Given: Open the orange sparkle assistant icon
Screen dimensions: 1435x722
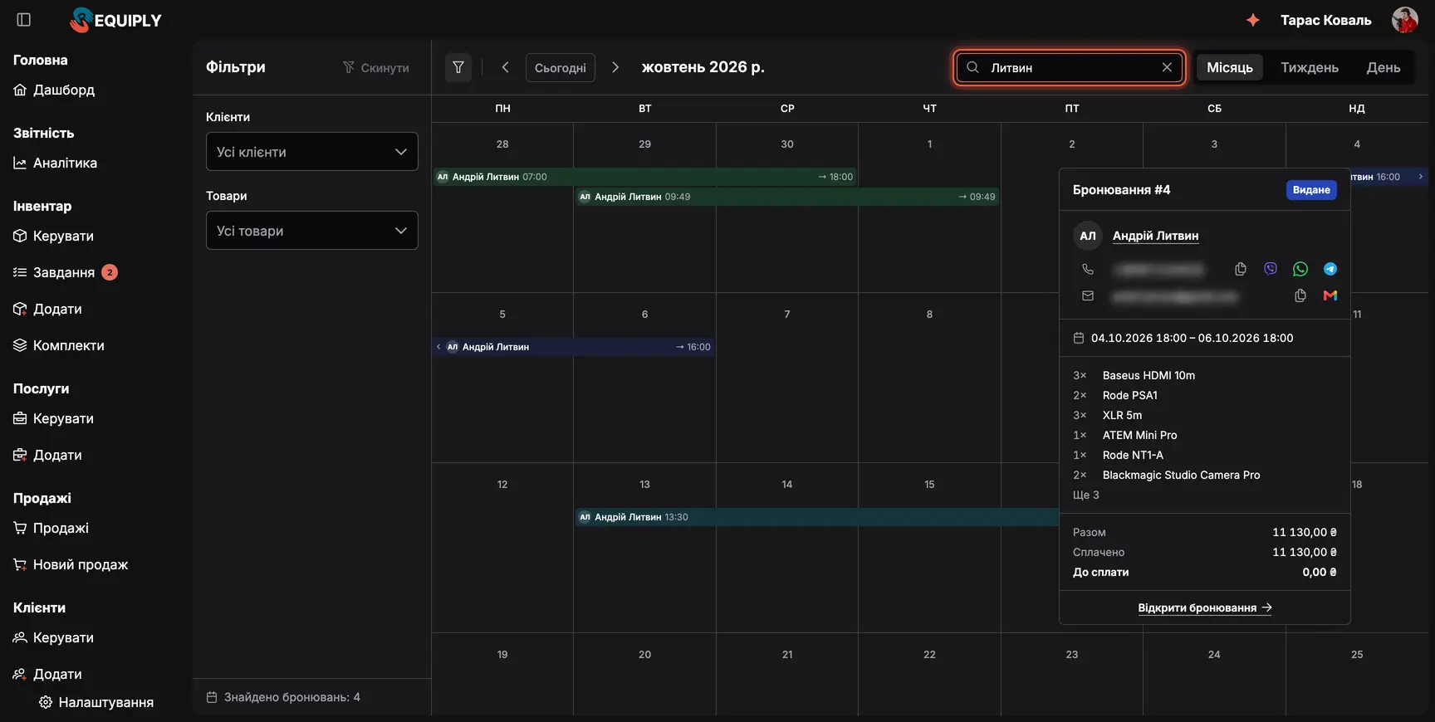Looking at the screenshot, I should tap(1253, 20).
